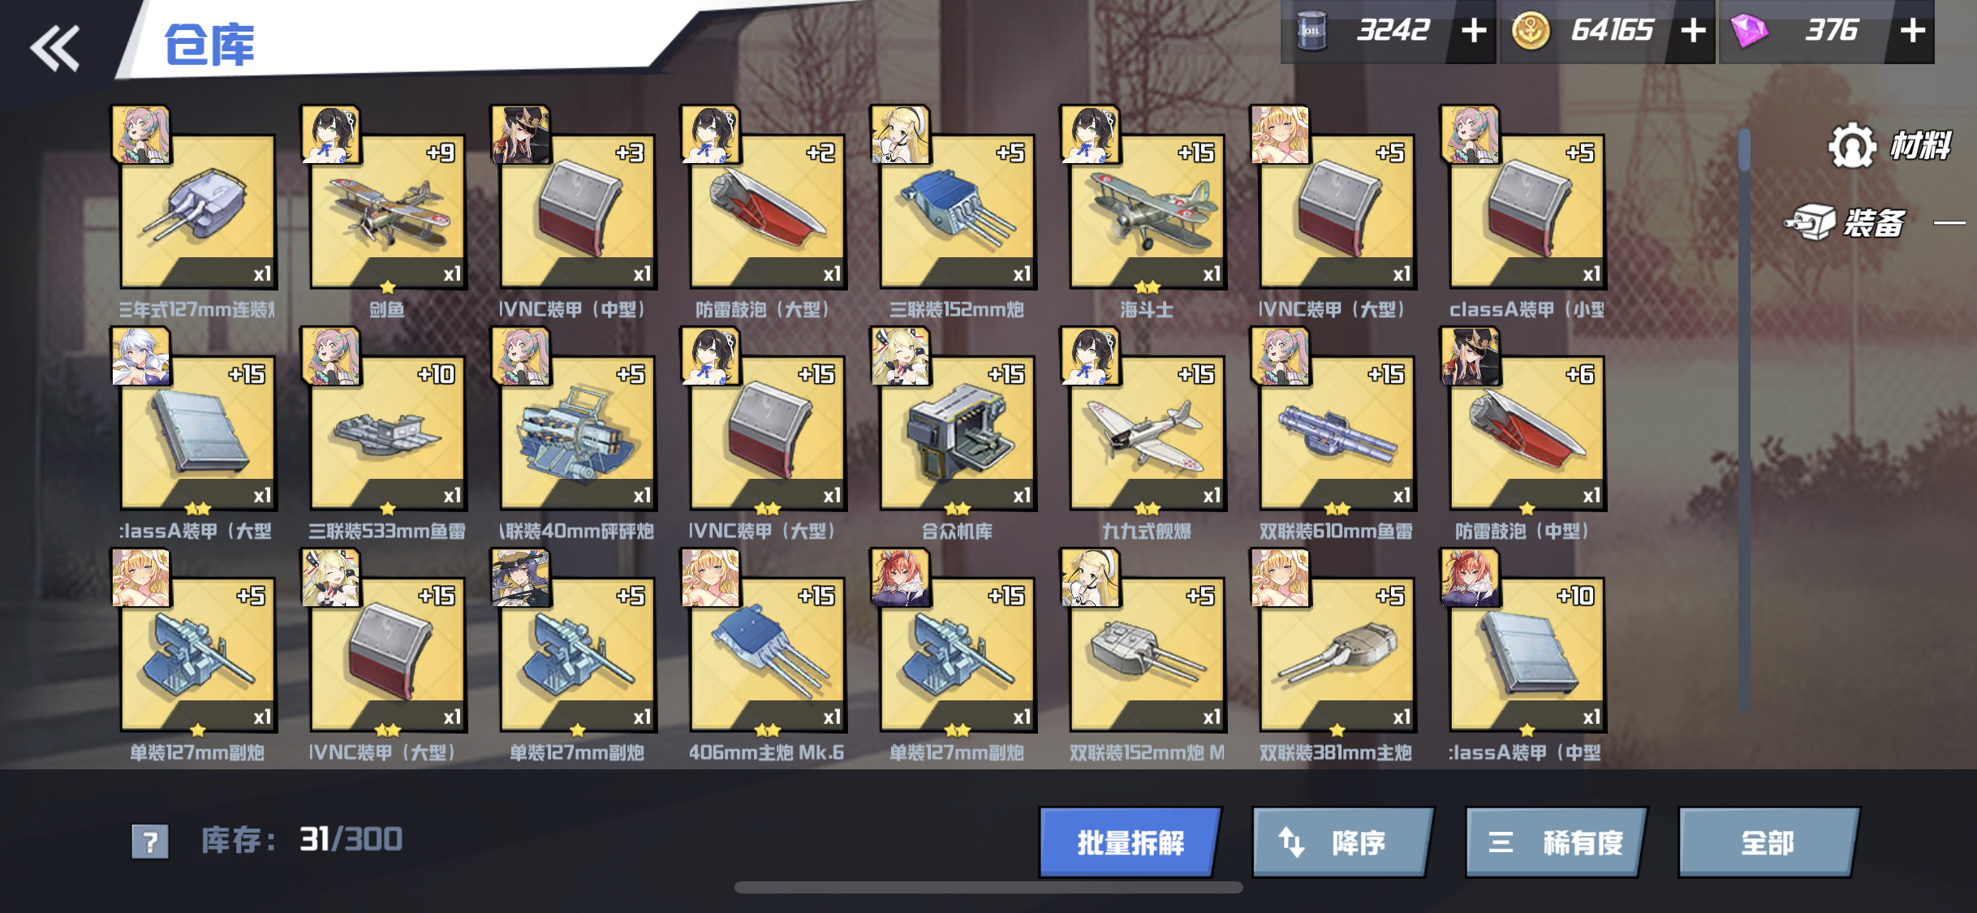The width and height of the screenshot is (1977, 913).
Task: Select the 合众机库 hangar equipment item
Action: tap(958, 433)
